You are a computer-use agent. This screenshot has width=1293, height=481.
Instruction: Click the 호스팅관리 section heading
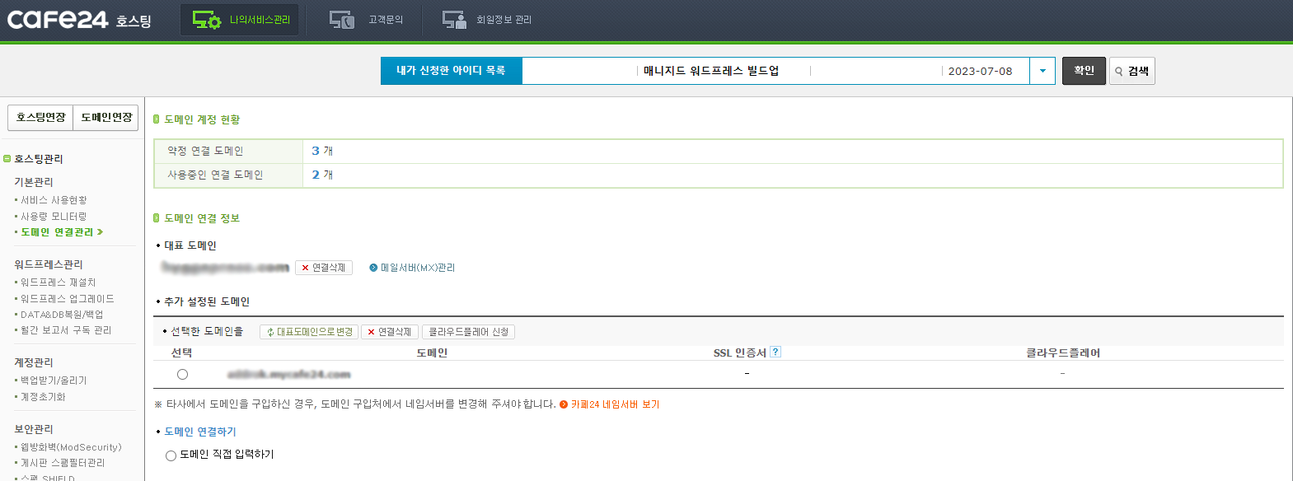(x=38, y=159)
